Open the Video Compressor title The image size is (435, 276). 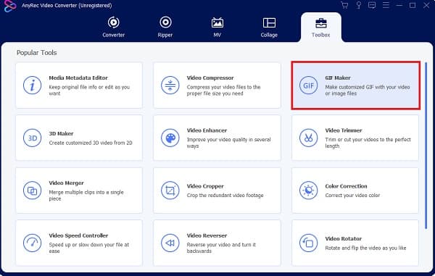[210, 78]
